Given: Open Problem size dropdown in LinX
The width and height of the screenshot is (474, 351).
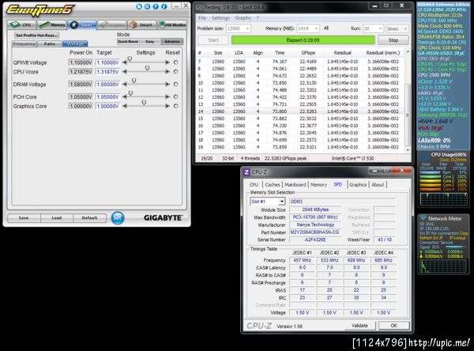Looking at the screenshot, I should 239,28.
